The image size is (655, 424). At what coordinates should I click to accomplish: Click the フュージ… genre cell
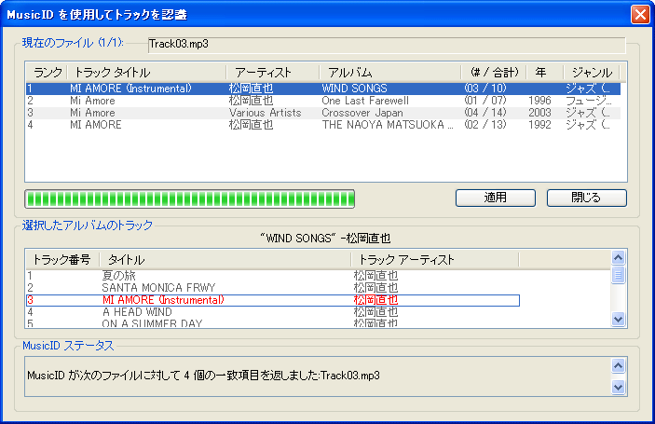click(588, 101)
